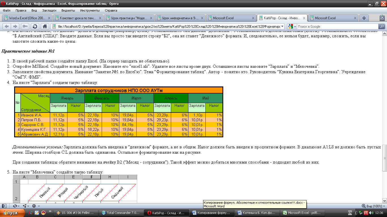The height and width of the screenshot is (217, 387).
Task: Open the Справка menu
Action: point(111,10)
